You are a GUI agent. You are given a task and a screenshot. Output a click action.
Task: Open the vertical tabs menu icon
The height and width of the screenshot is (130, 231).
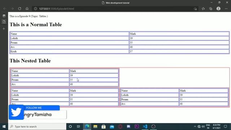4,16
